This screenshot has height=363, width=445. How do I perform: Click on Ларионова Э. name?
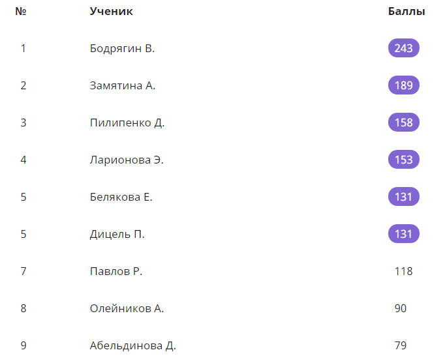coord(127,160)
